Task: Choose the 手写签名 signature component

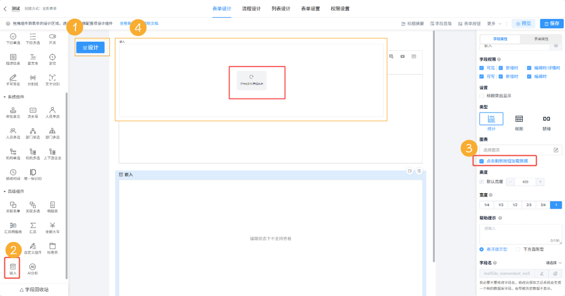Action: (x=13, y=79)
